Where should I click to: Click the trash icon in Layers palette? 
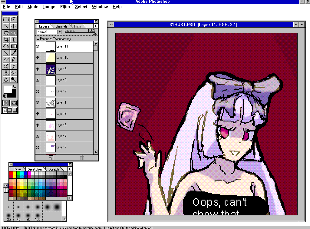[82, 158]
